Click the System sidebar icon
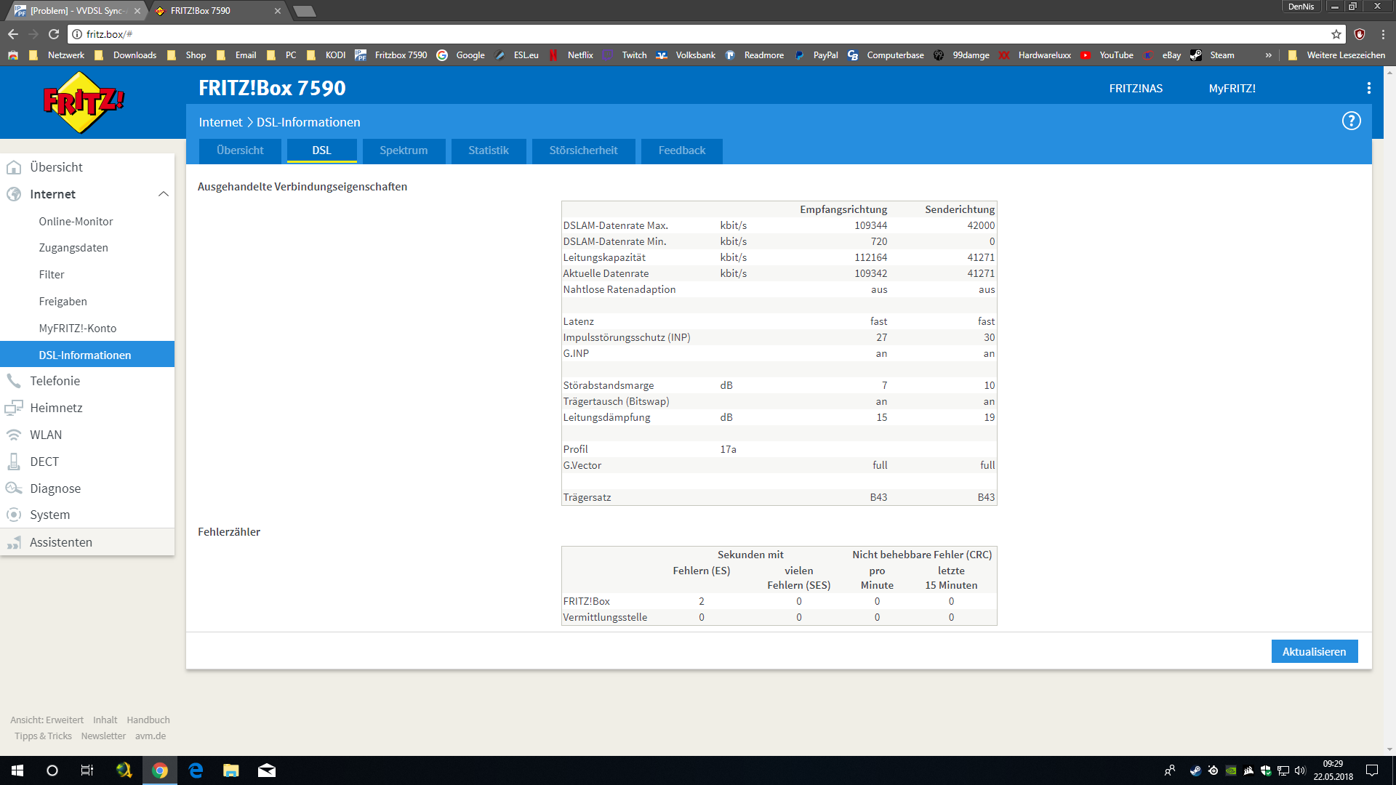The image size is (1396, 785). [x=14, y=515]
